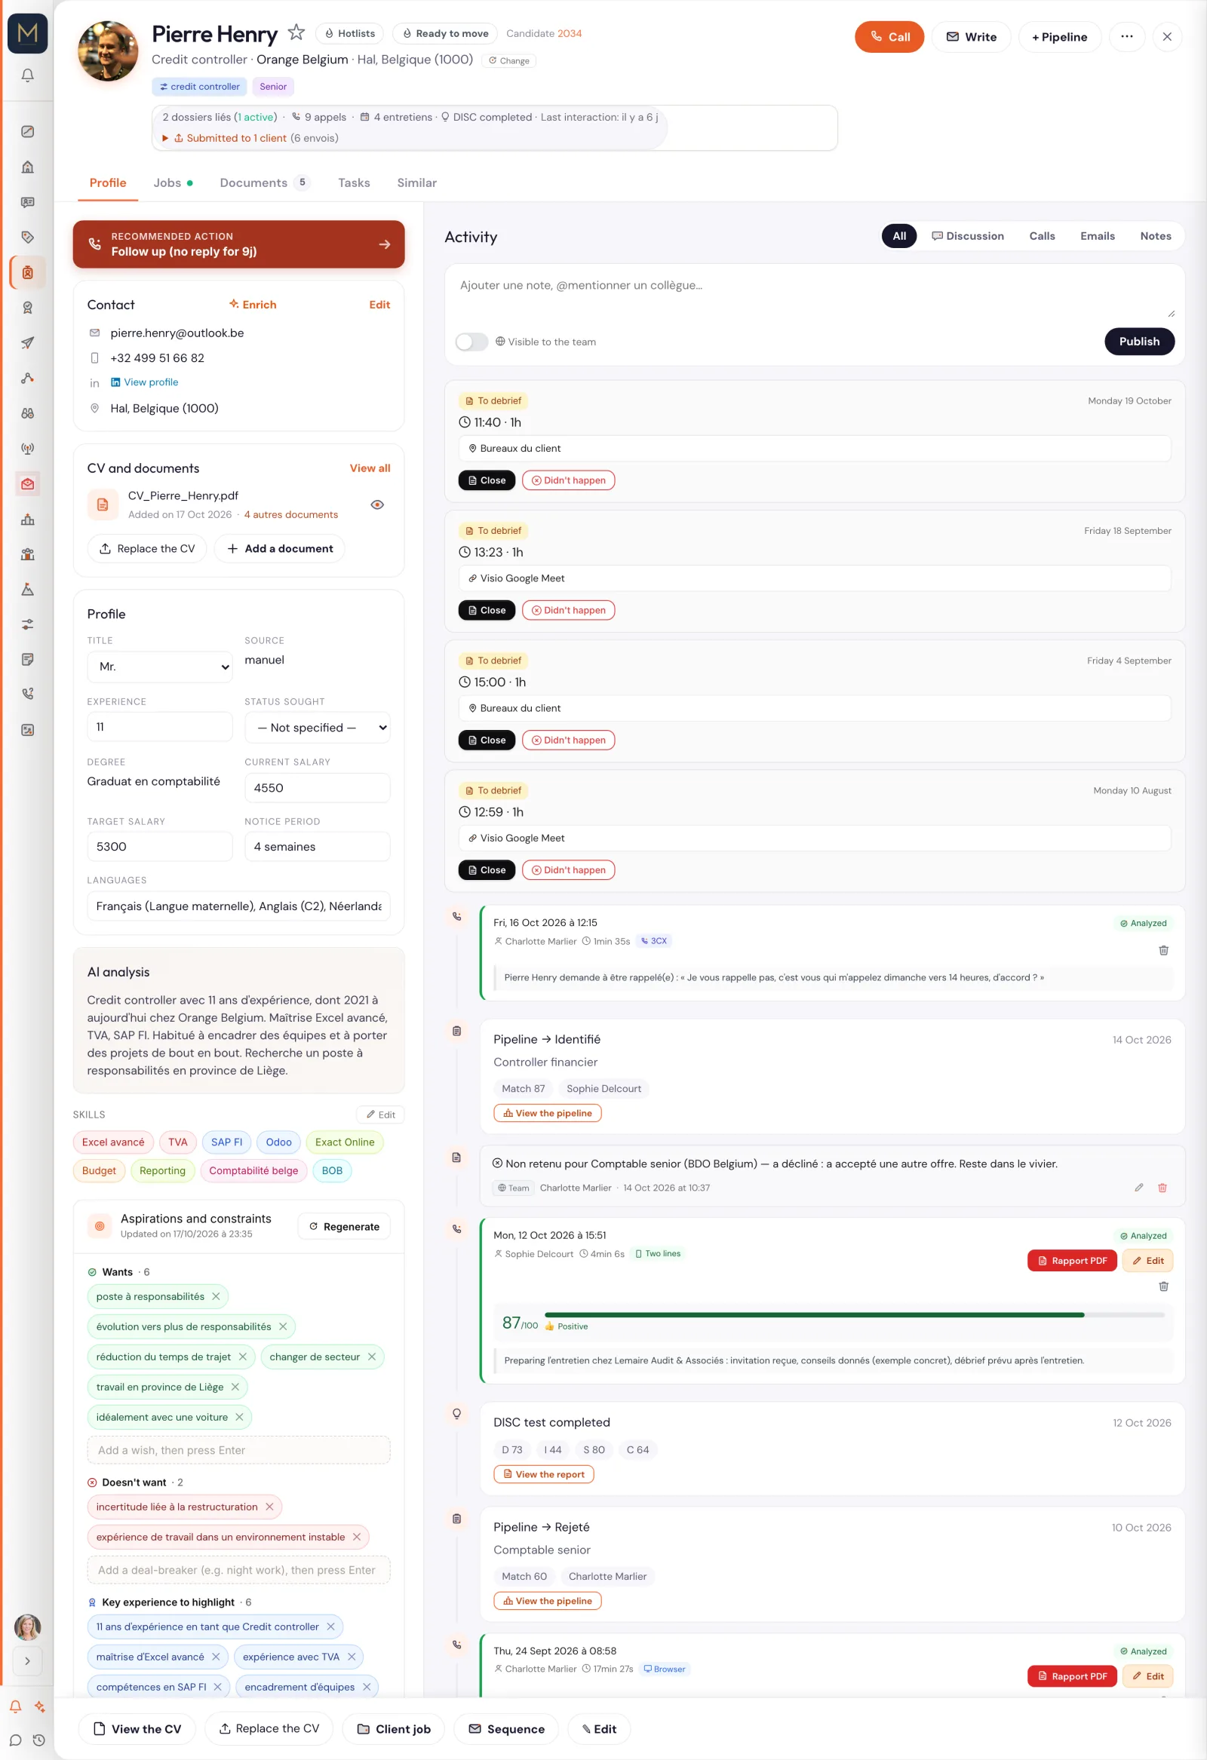Click Enrich in the Contact card

[x=253, y=305]
